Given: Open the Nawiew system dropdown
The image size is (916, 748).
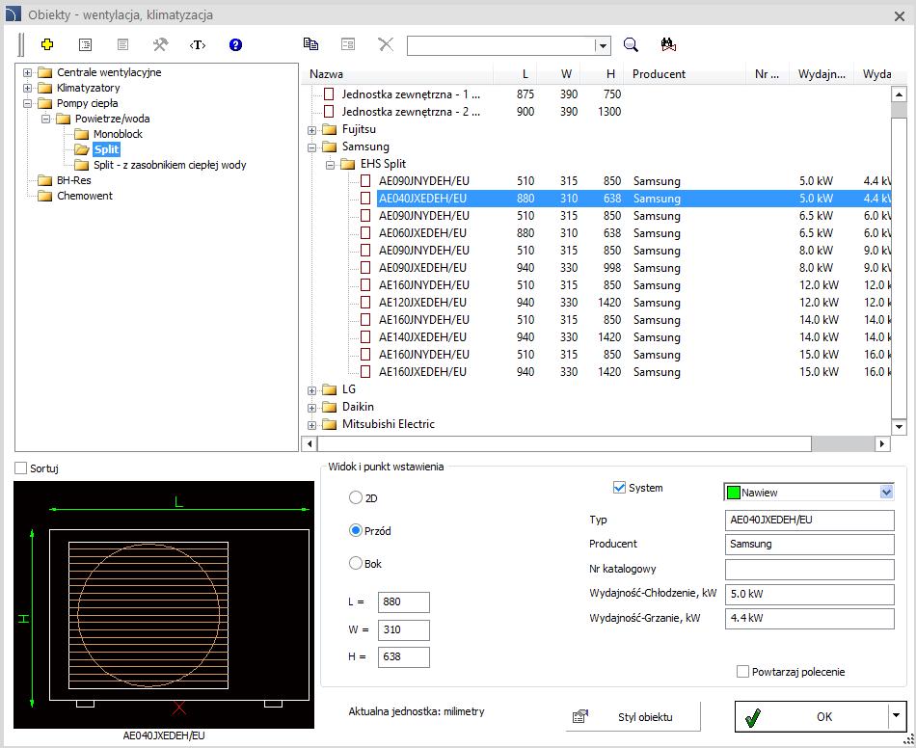Looking at the screenshot, I should point(886,493).
